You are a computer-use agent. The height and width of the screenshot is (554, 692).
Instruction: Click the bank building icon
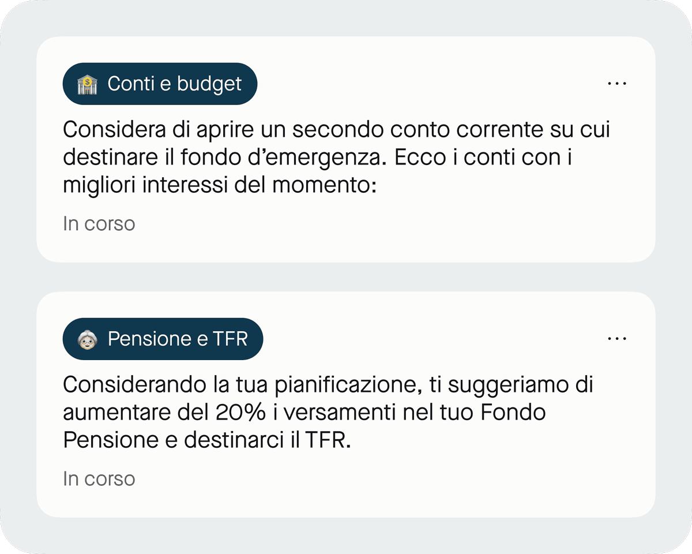point(88,84)
